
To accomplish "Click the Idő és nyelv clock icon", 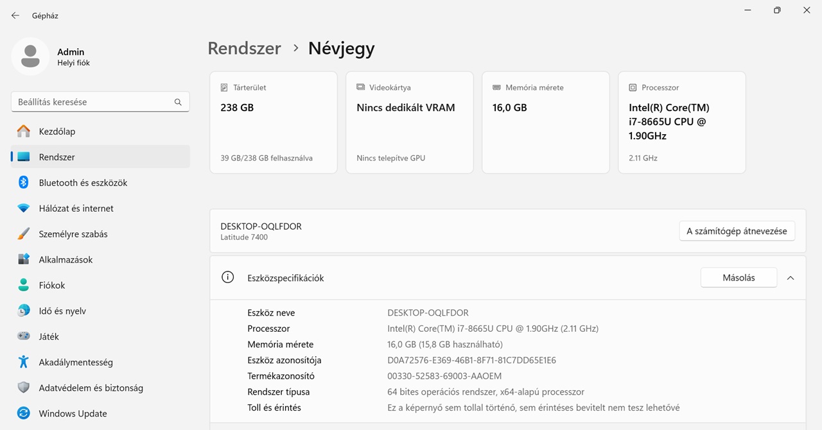I will pyautogui.click(x=24, y=311).
